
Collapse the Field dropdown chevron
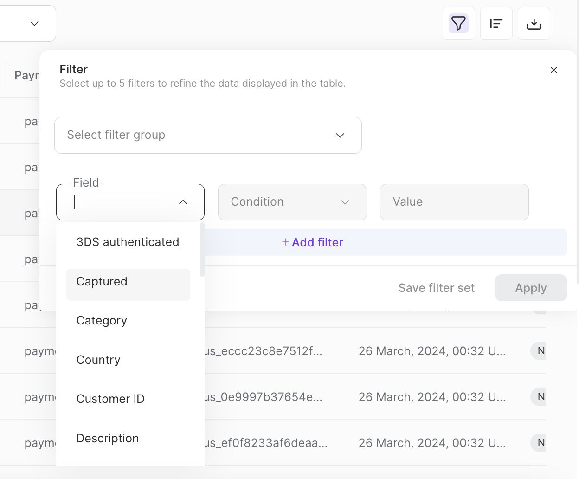[x=183, y=202]
